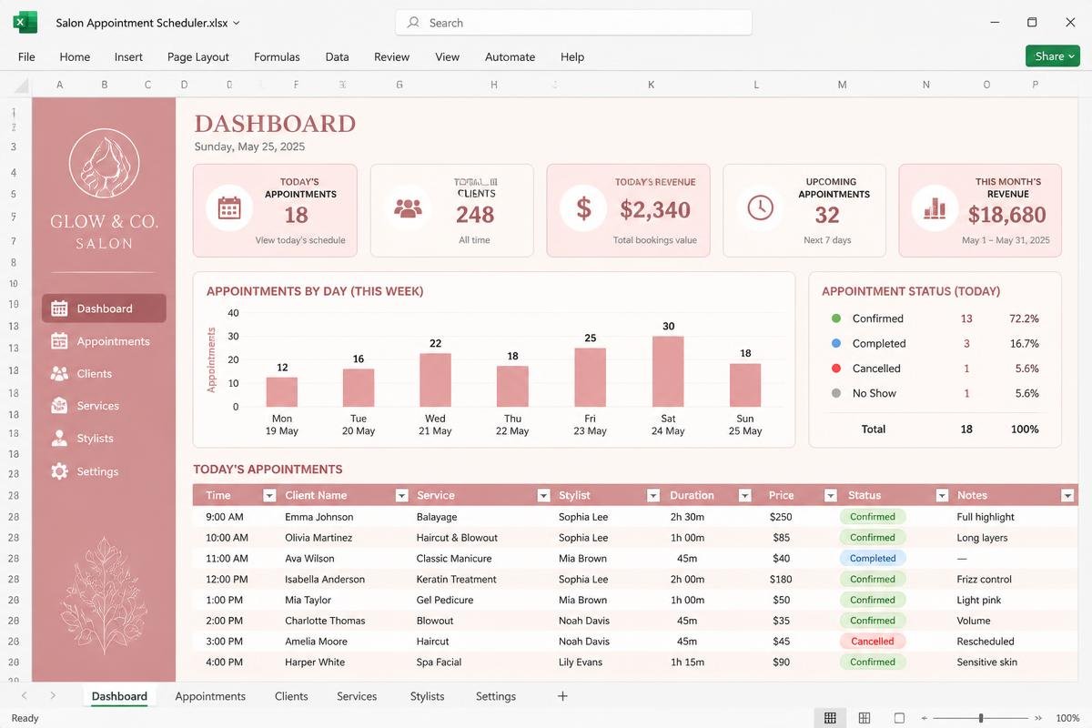This screenshot has width=1092, height=728.
Task: Click the green Confirmed legend dot
Action: click(x=835, y=318)
